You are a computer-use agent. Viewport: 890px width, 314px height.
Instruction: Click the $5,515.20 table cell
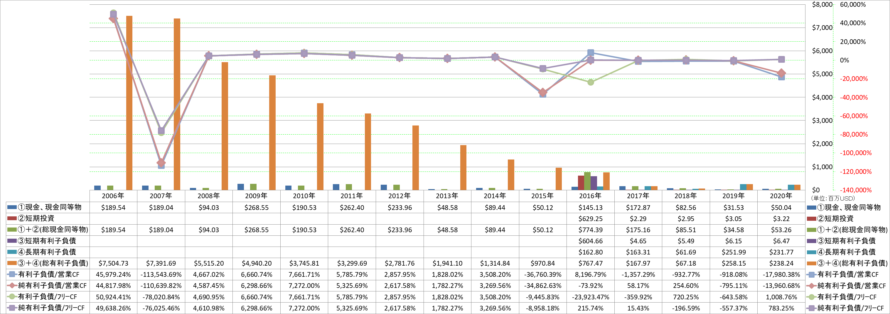[209, 263]
